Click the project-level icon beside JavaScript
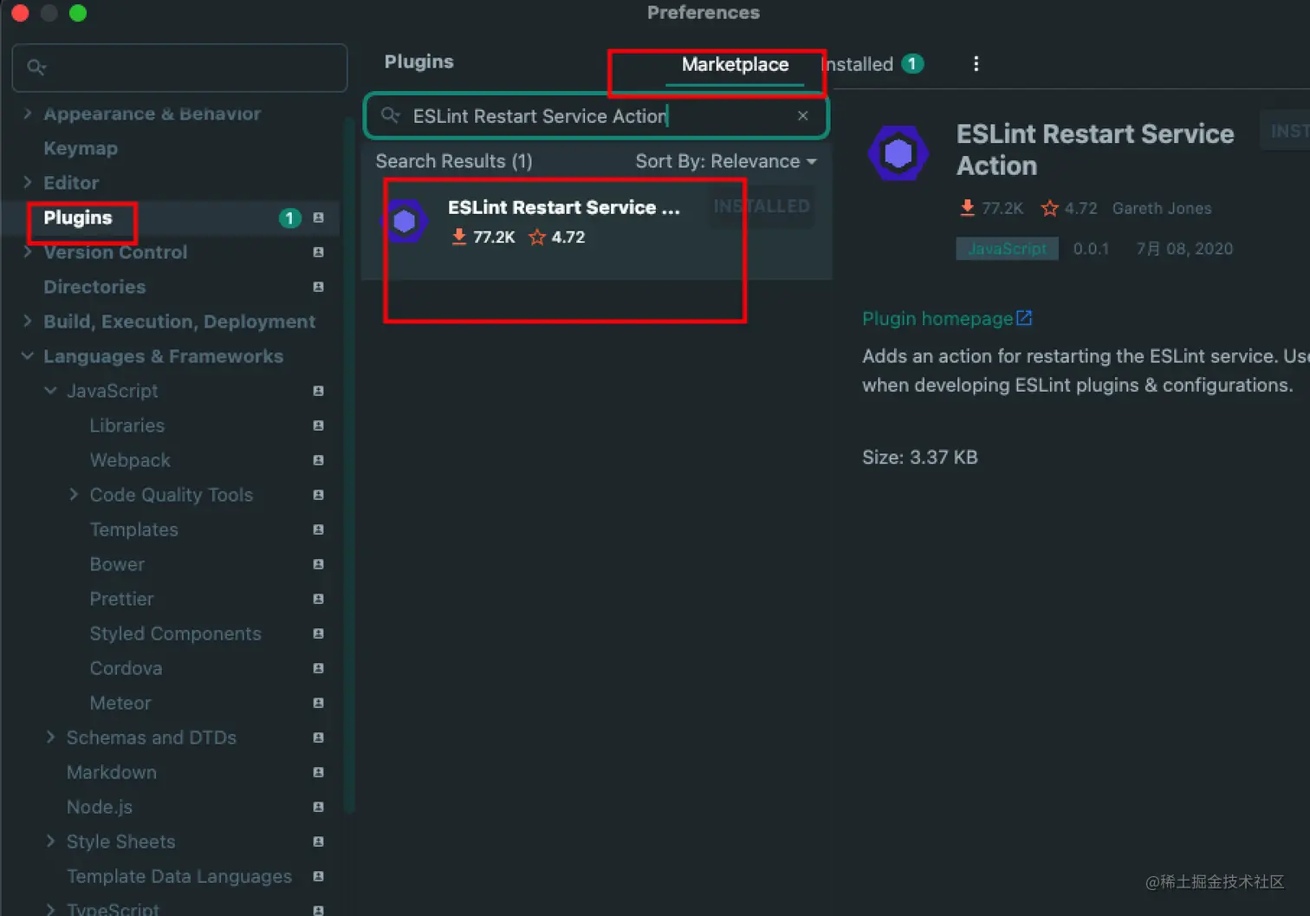The height and width of the screenshot is (916, 1310). click(318, 391)
